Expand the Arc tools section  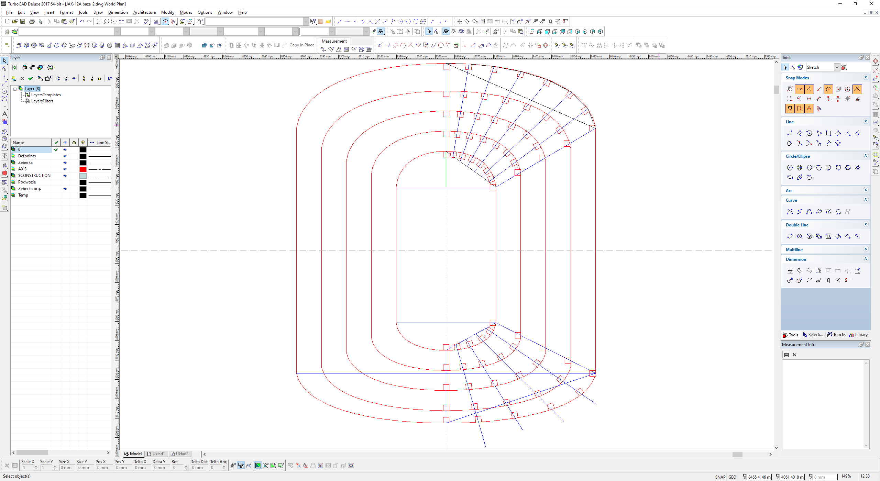tap(866, 190)
